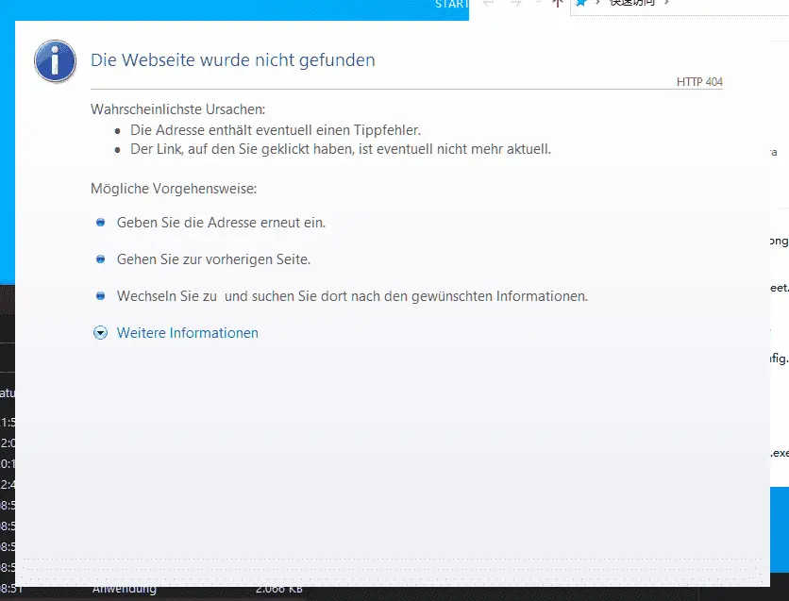Click the quick access star icon

pyautogui.click(x=581, y=3)
